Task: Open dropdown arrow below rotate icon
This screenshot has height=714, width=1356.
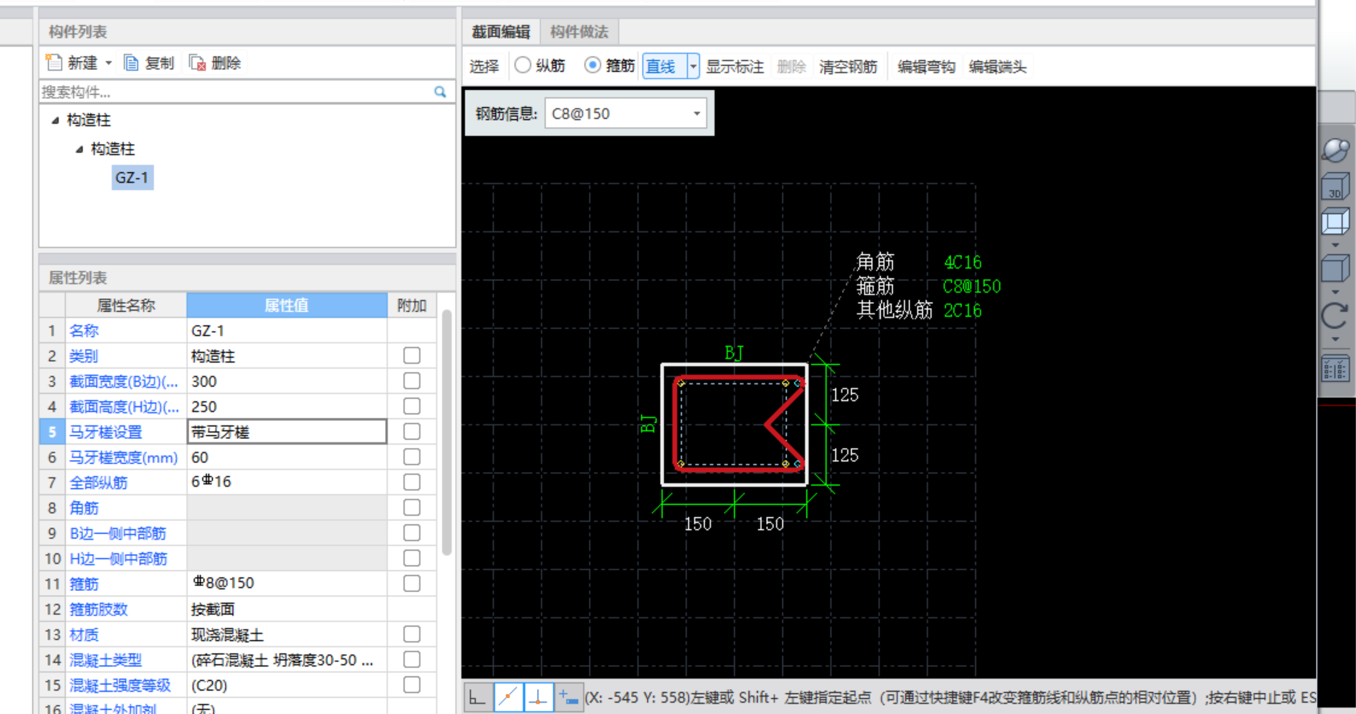Action: [1335, 339]
